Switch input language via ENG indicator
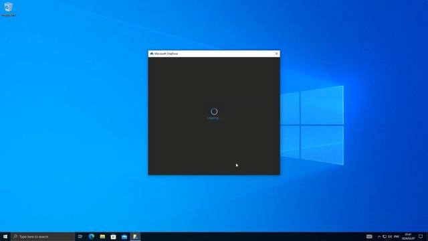Image resolution: width=428 pixels, height=241 pixels. pos(397,236)
